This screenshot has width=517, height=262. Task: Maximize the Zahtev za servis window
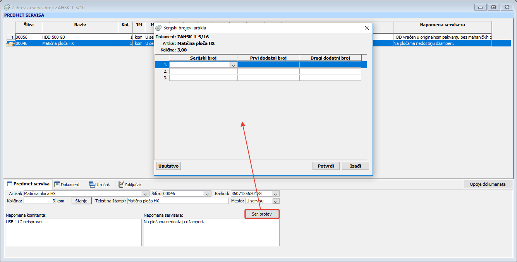point(493,7)
